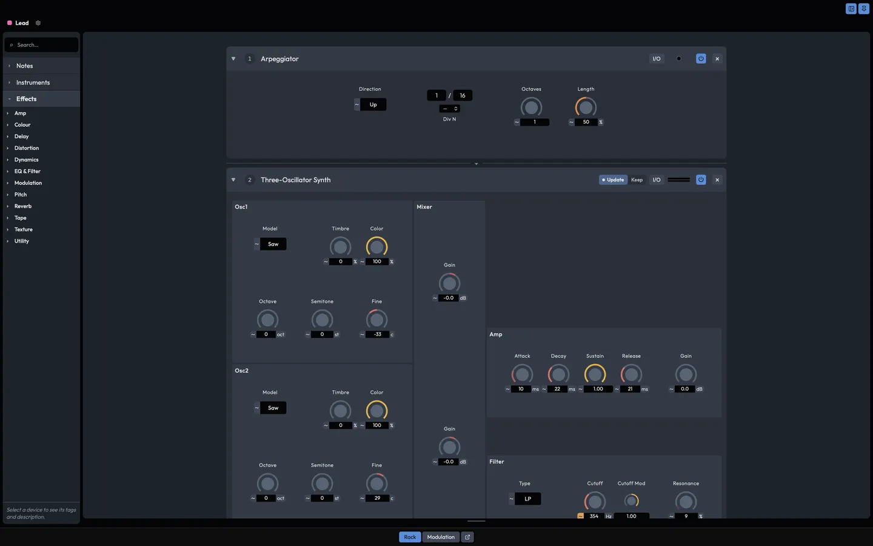Open the Arpeggiator Direction dropdown showing Up
Screen dimensions: 873x546
point(373,104)
